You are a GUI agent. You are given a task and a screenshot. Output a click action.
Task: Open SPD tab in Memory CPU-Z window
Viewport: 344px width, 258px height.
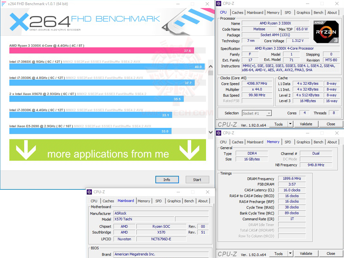coord(288,142)
